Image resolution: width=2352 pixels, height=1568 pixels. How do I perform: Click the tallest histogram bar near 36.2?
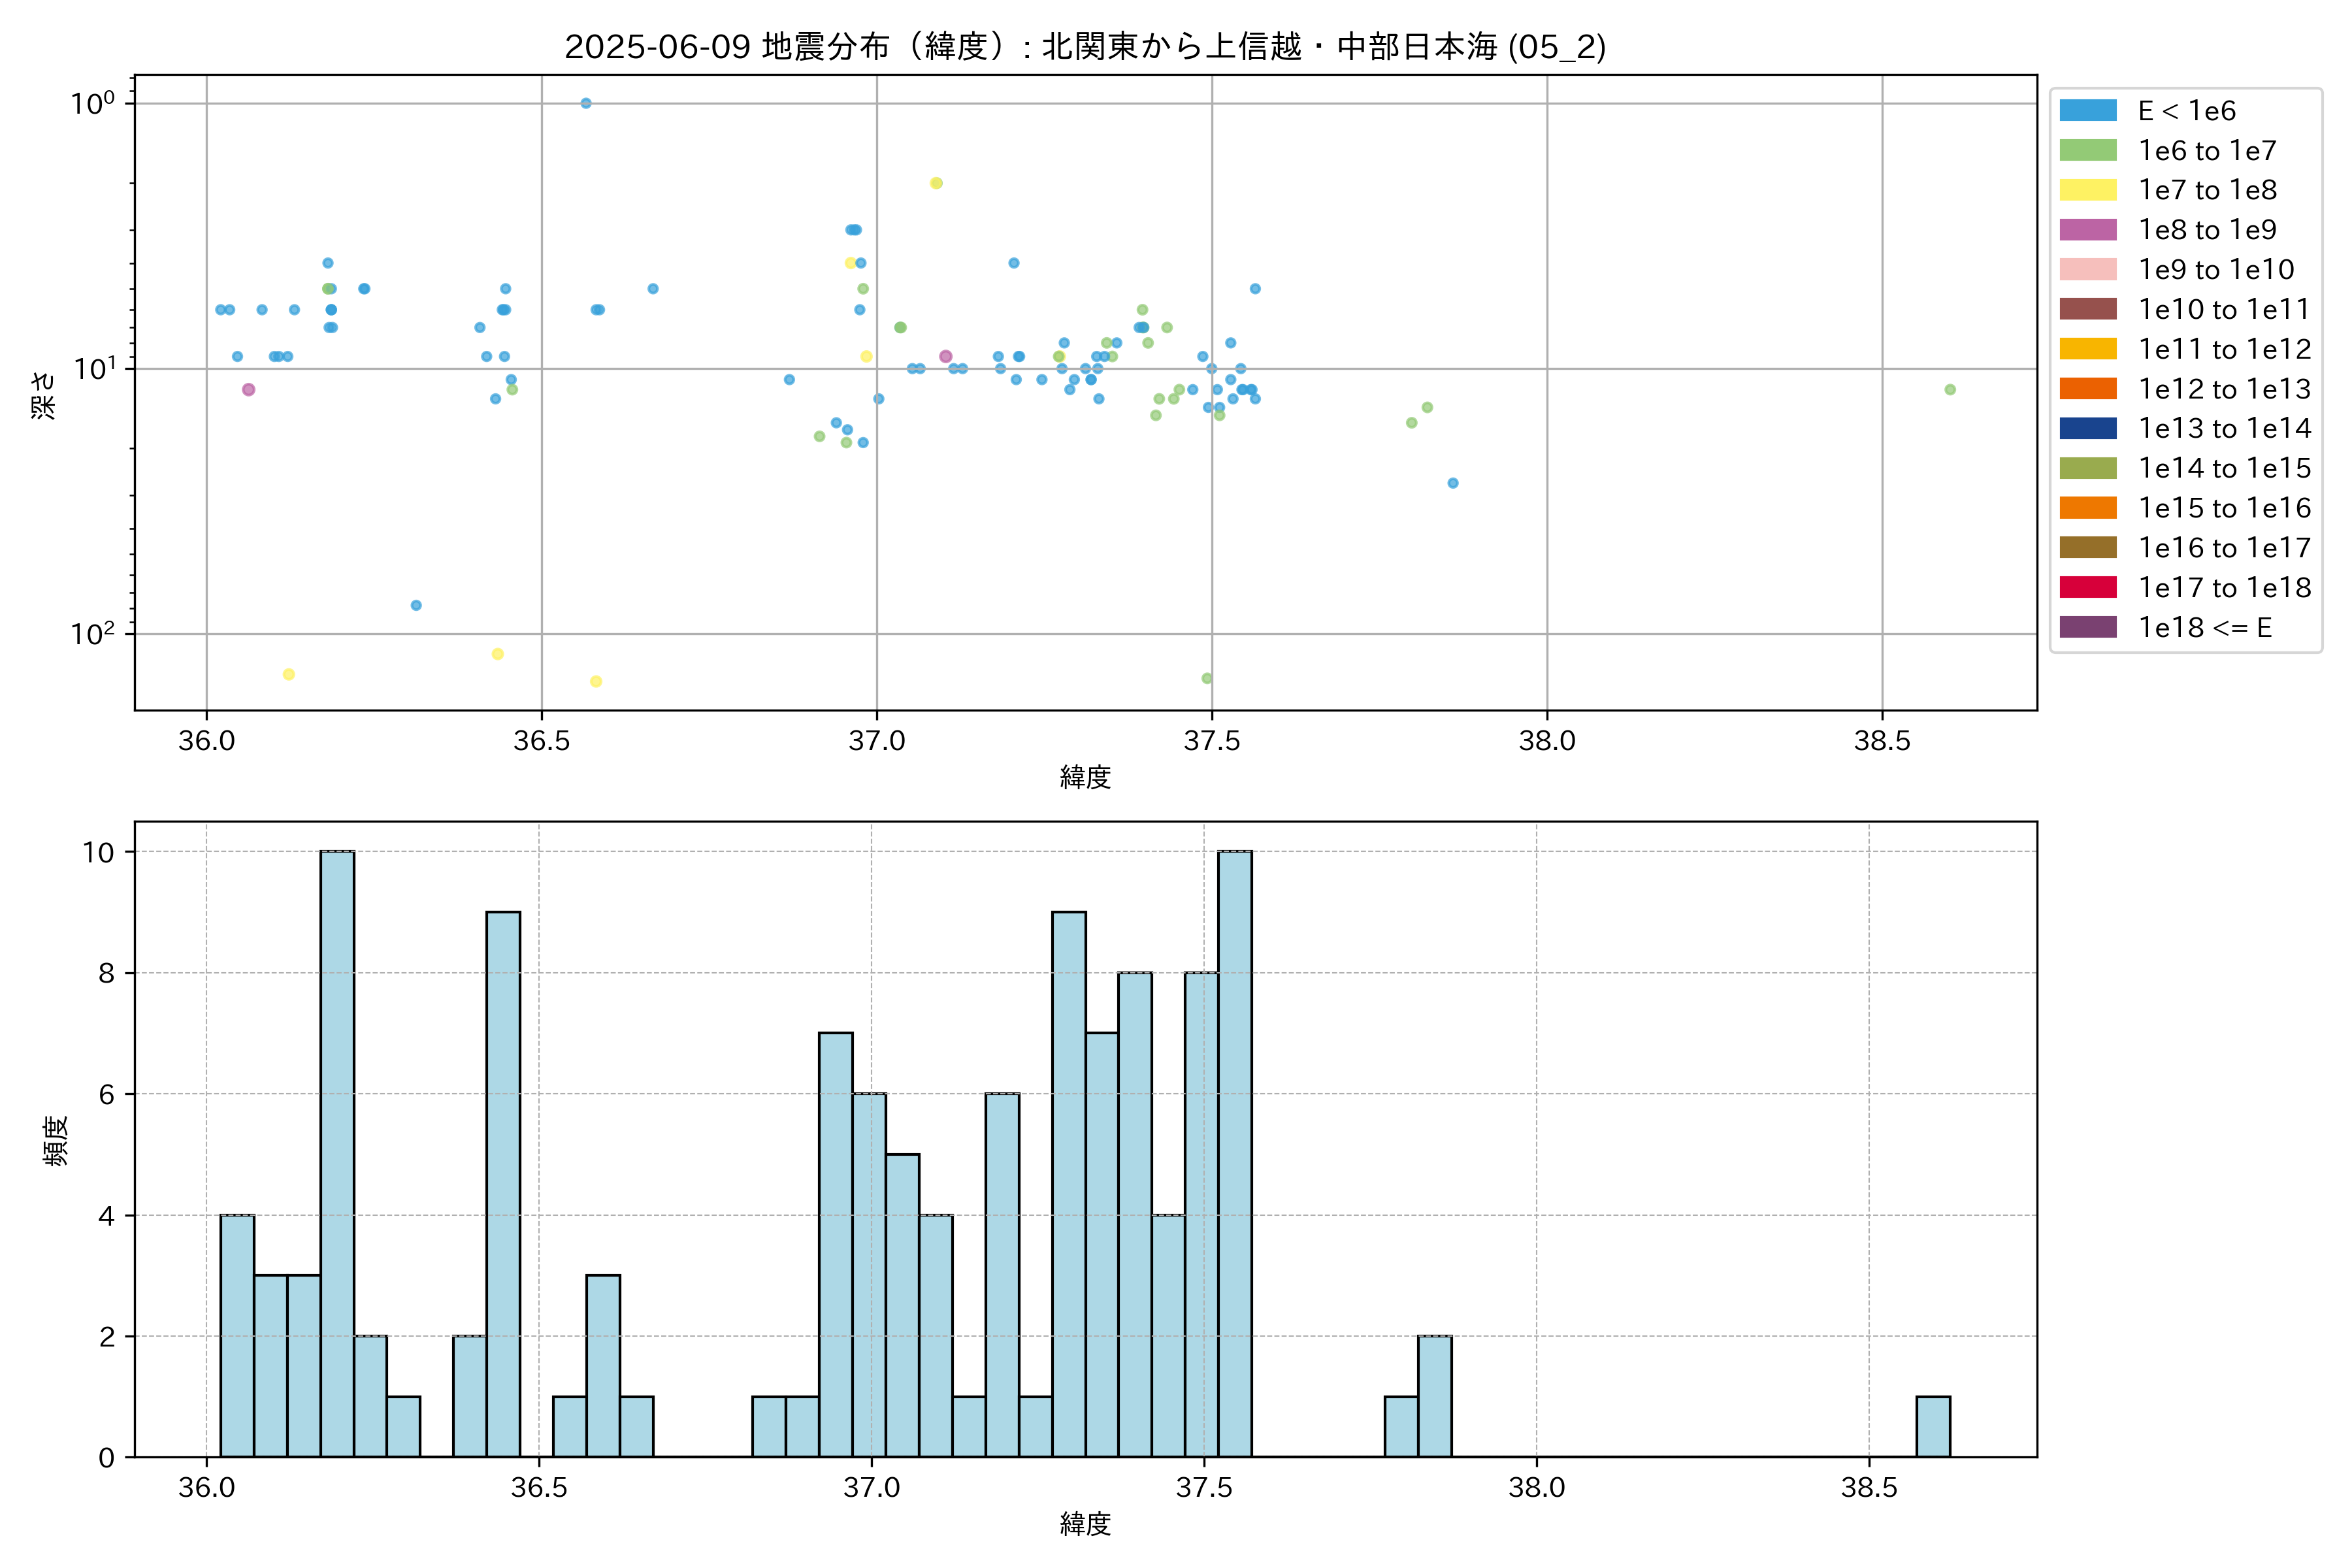pos(337,1154)
